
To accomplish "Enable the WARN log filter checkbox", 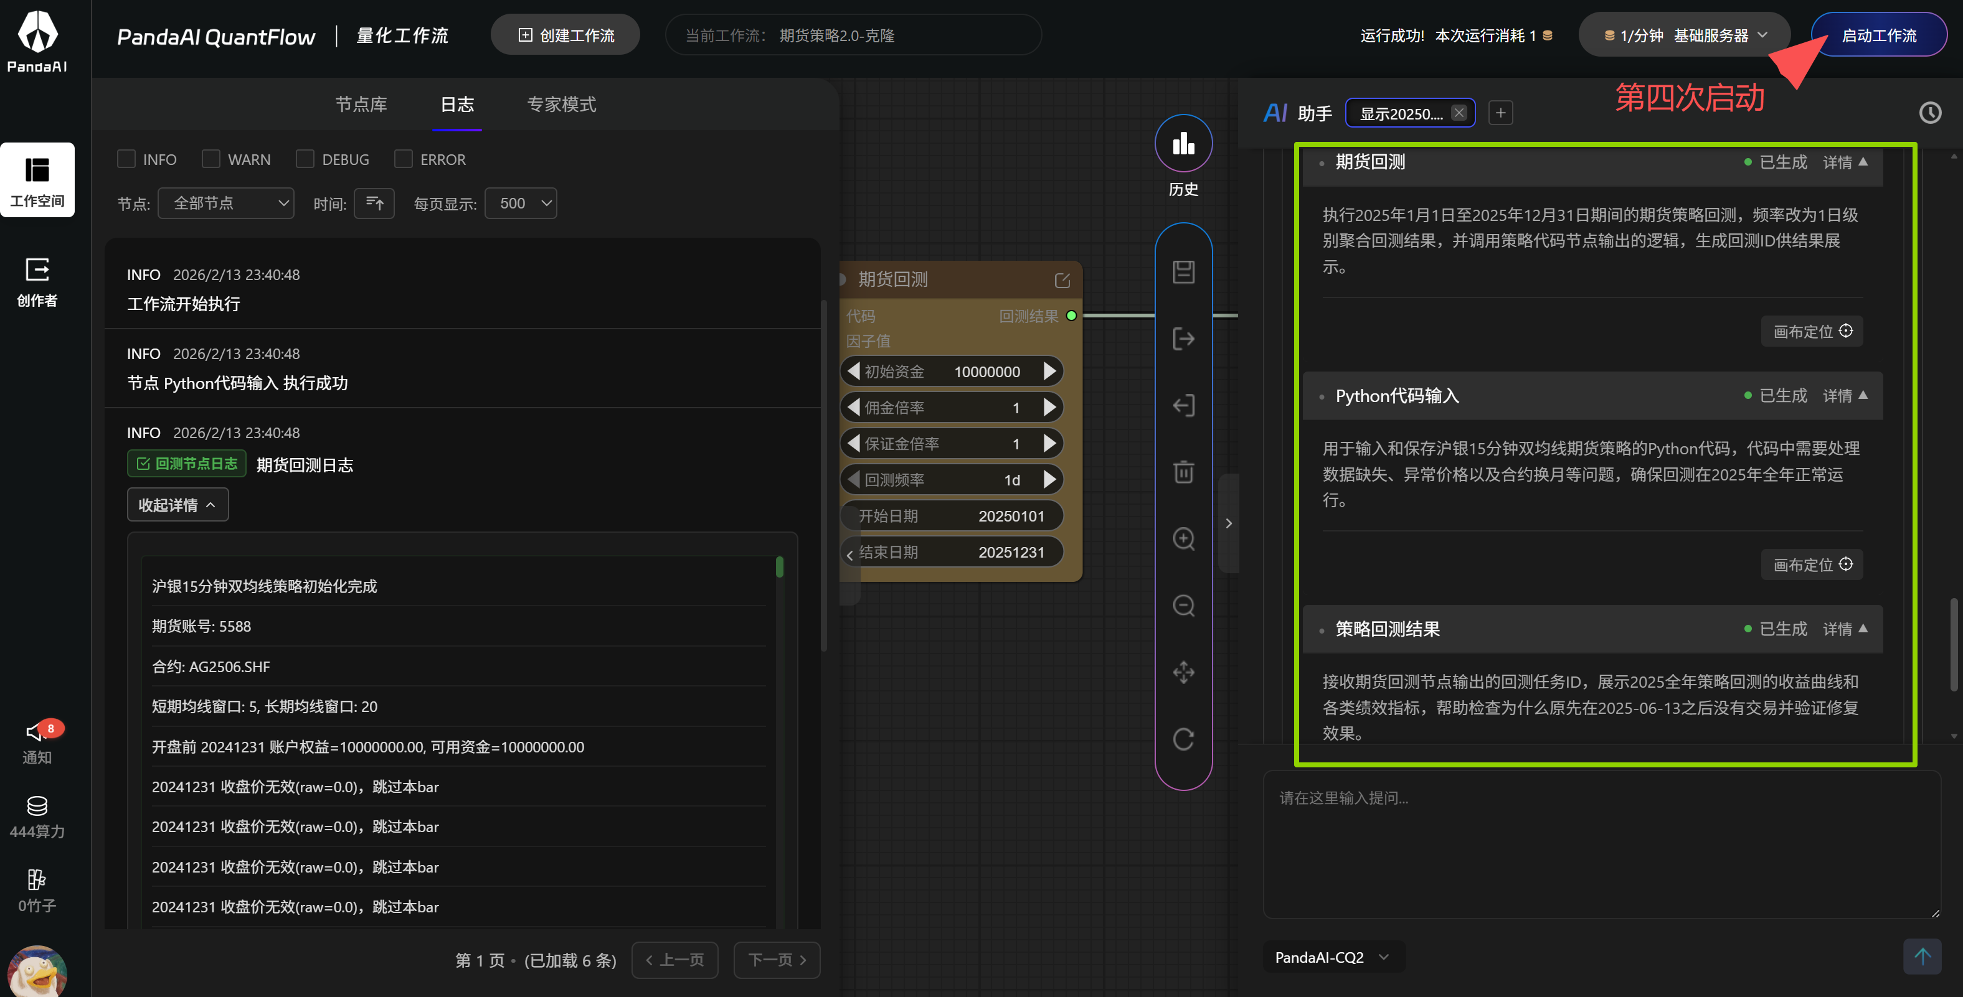I will (211, 159).
